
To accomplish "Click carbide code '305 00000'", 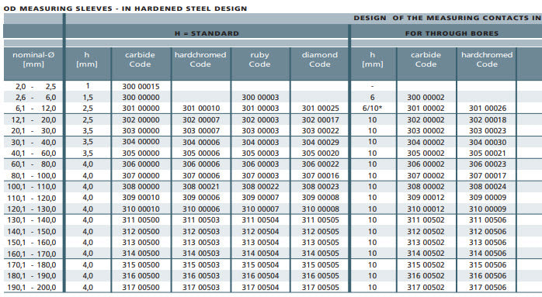I will point(141,154).
